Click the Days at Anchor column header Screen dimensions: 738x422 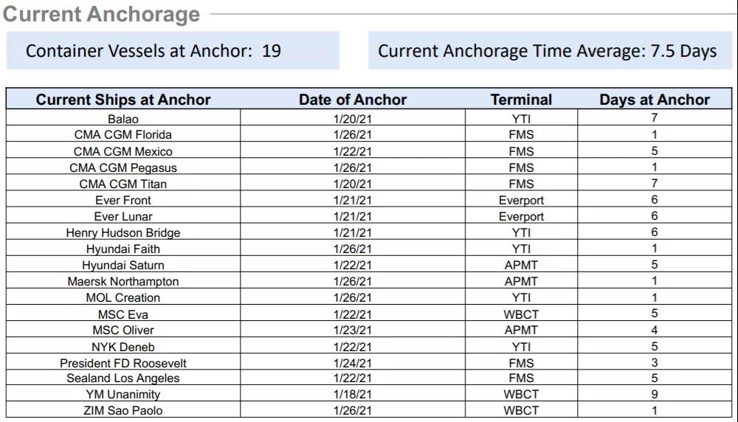(x=655, y=100)
